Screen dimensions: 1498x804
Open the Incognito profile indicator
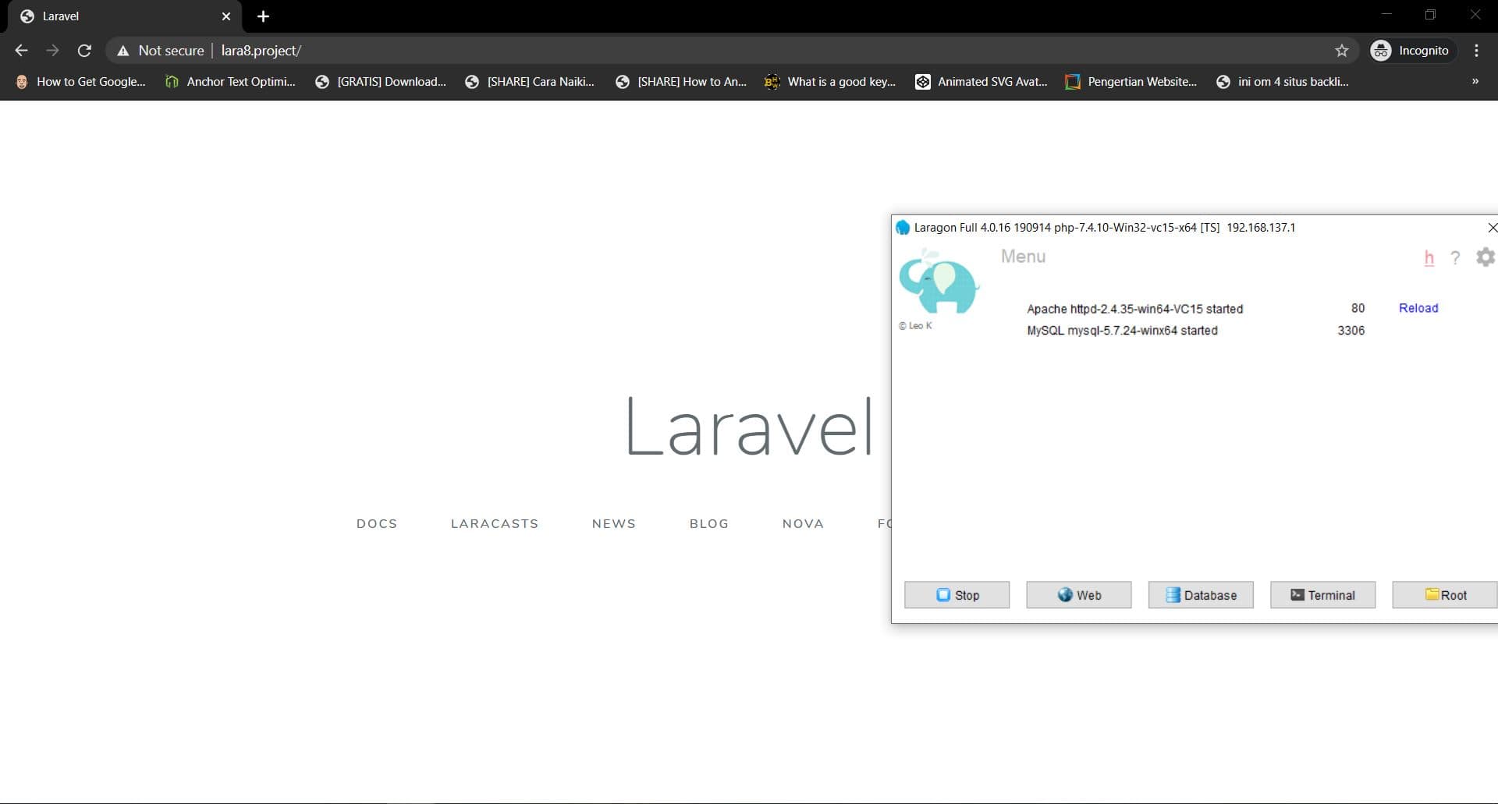click(1413, 51)
